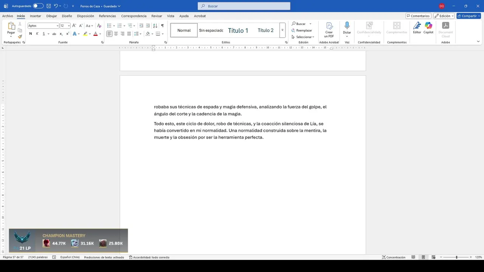Decrease font size with A-down icon
484x272 pixels.
point(81,26)
